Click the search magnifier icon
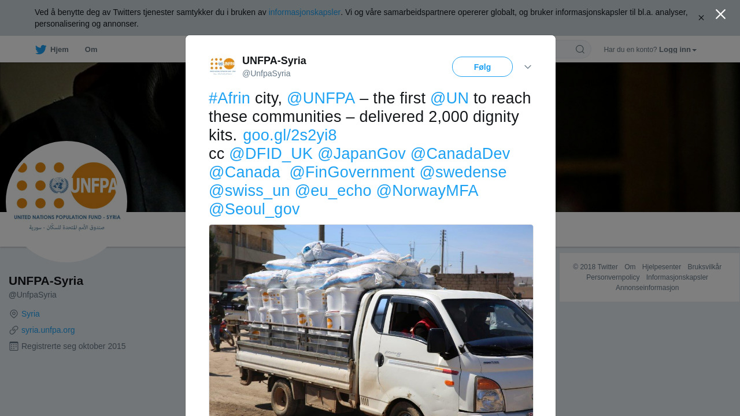 tap(580, 49)
